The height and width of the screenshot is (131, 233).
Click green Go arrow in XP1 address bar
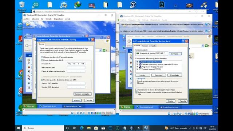(104, 50)
